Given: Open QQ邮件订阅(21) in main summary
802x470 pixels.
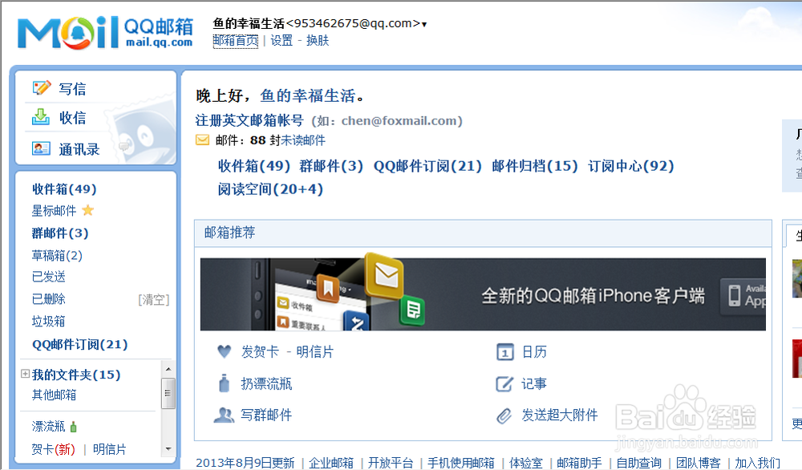Looking at the screenshot, I should [x=427, y=166].
